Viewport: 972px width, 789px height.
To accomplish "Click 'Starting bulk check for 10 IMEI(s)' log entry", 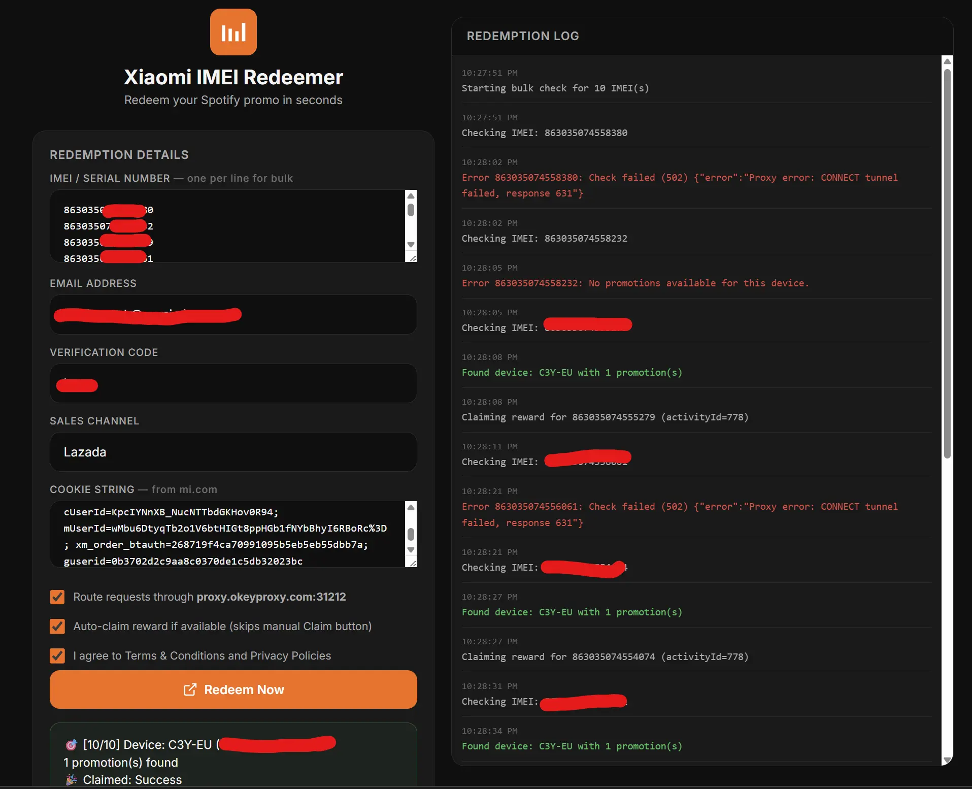I will [x=555, y=88].
